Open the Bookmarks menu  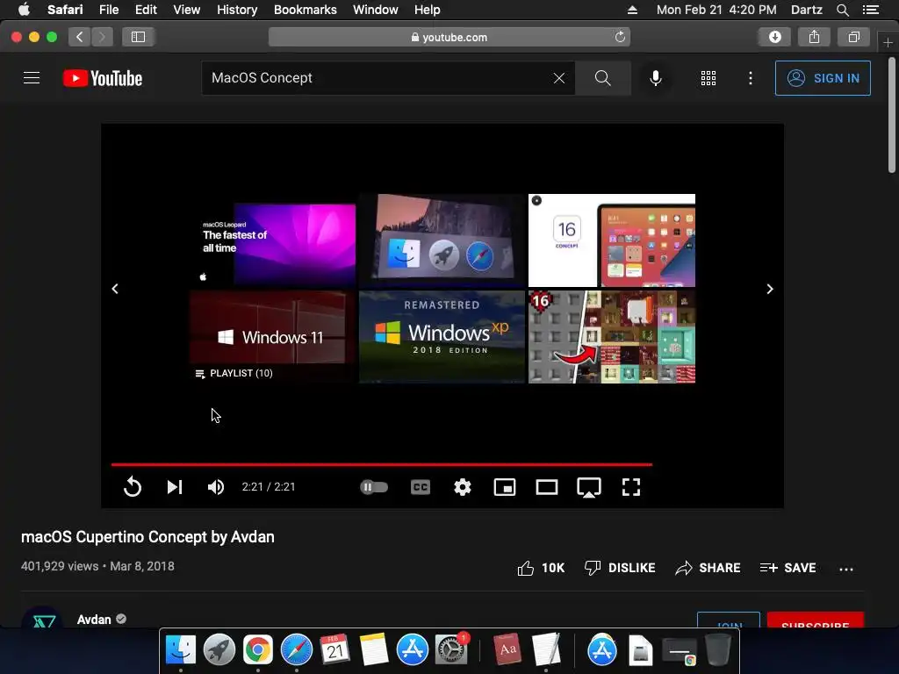click(305, 10)
